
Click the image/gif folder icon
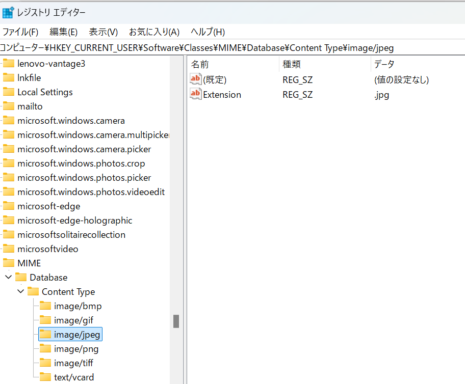click(x=45, y=320)
